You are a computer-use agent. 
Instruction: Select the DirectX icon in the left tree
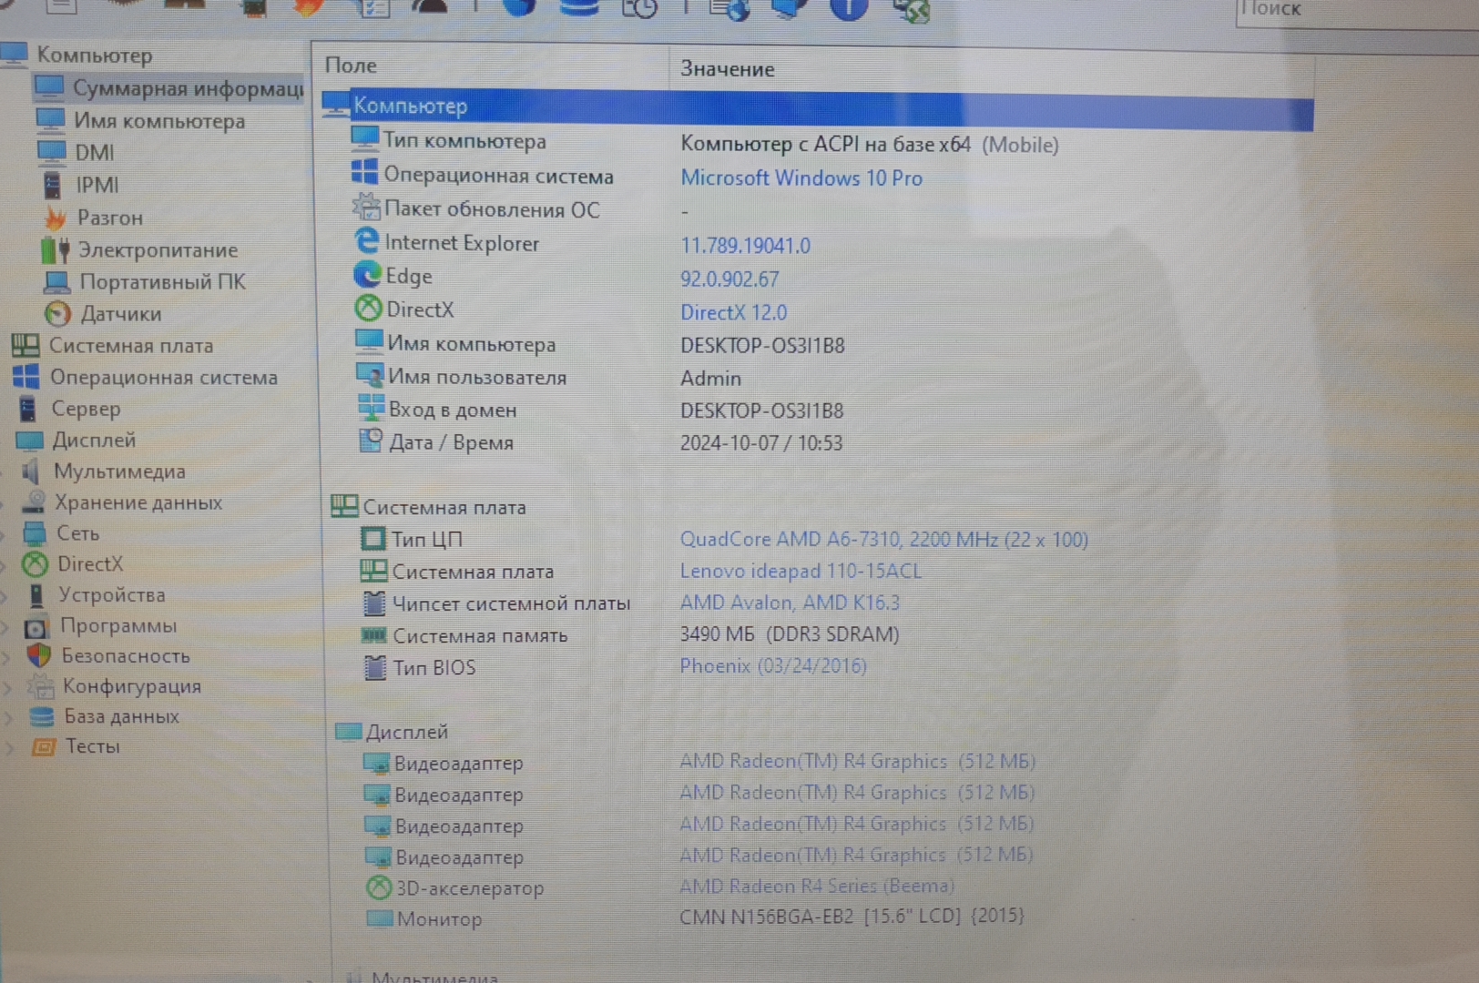(35, 564)
